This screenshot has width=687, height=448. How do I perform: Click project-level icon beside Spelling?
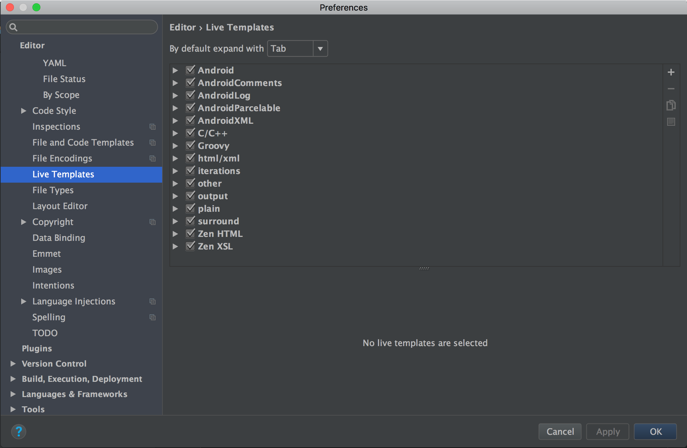tap(153, 317)
